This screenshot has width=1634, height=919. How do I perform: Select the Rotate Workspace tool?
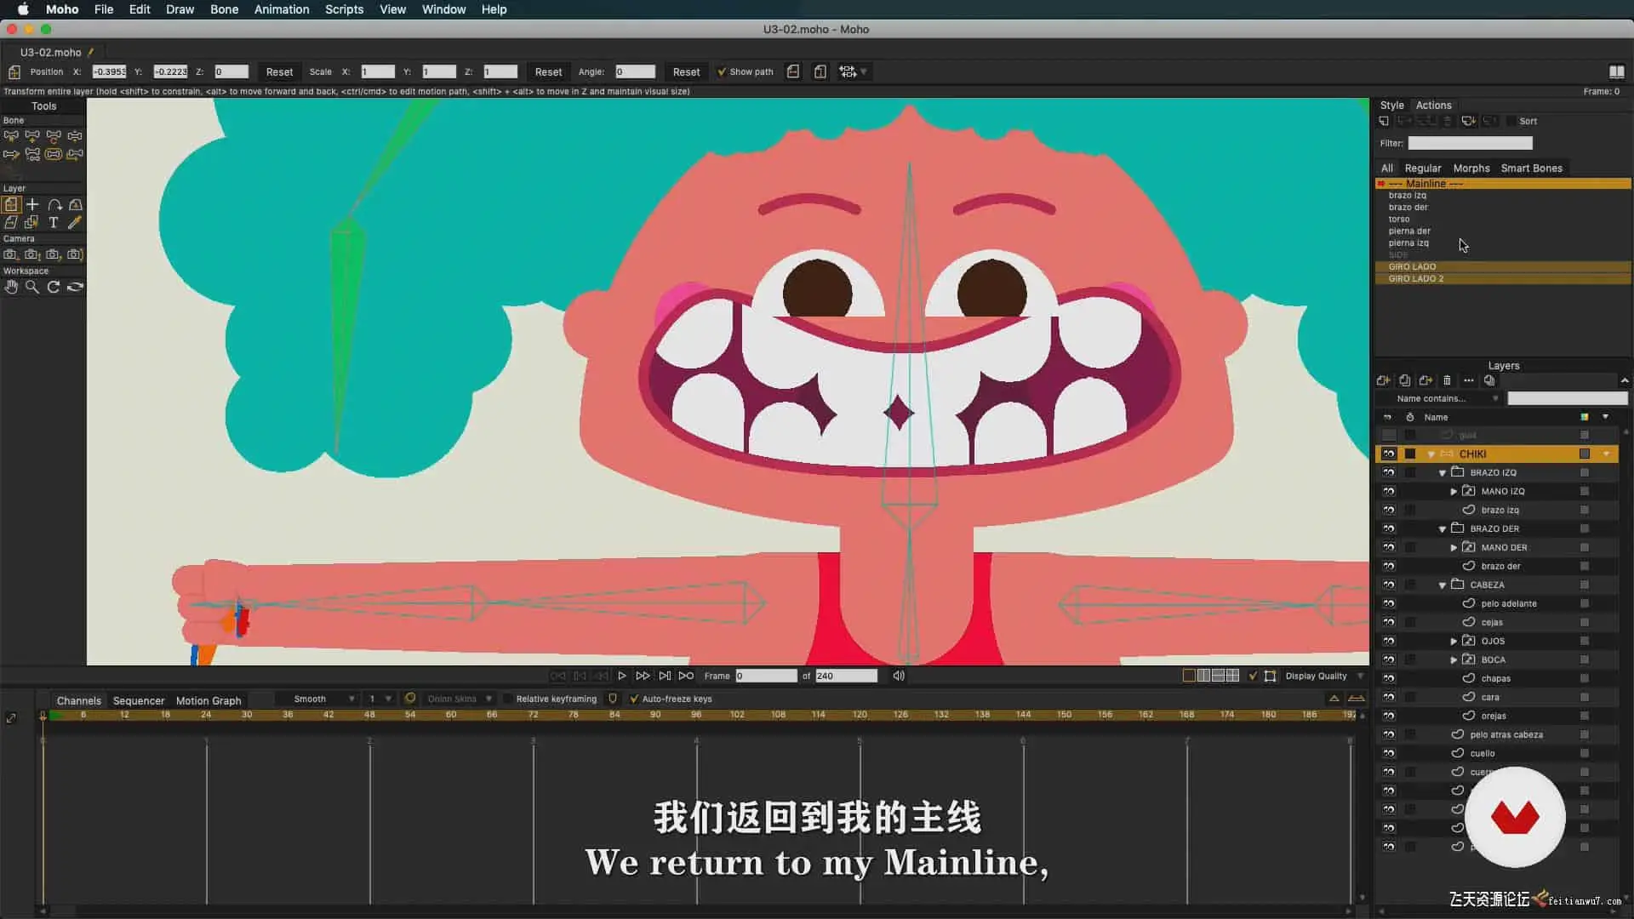pos(54,288)
